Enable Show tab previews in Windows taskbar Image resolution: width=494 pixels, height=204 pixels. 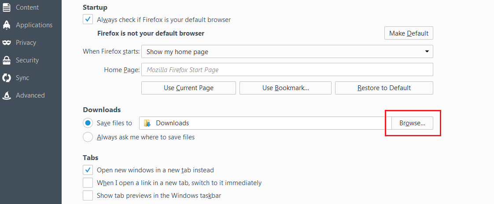pos(88,195)
